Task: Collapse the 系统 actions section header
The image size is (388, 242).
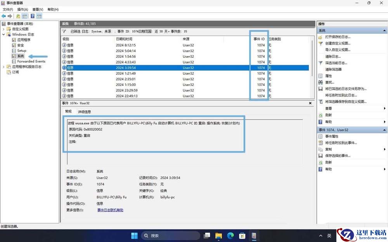Action: 384,31
